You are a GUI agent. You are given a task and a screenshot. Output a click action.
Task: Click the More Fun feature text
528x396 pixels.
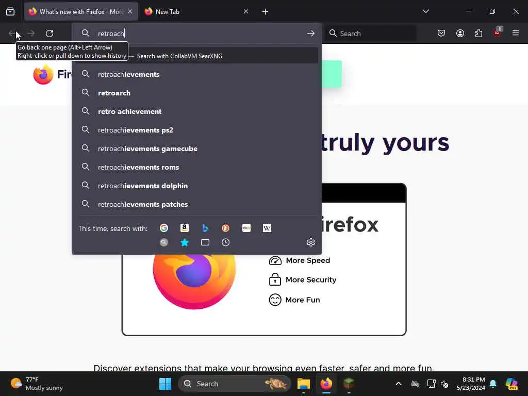[x=302, y=300]
